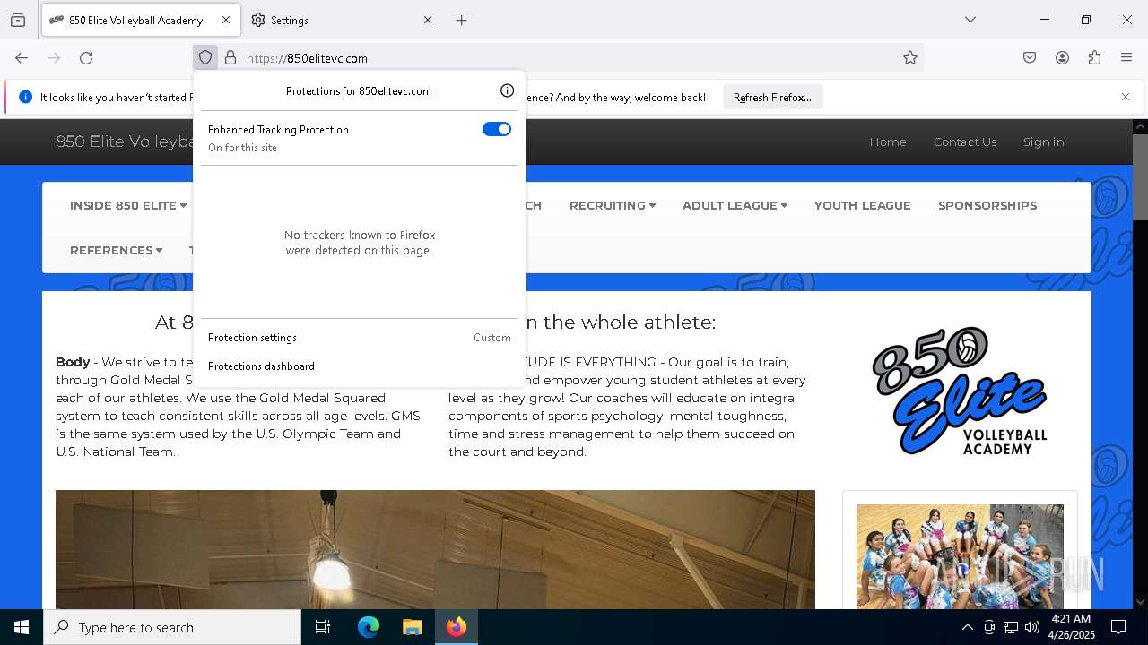Image resolution: width=1148 pixels, height=645 pixels.
Task: Click the scrollbar down arrow
Action: click(1140, 602)
